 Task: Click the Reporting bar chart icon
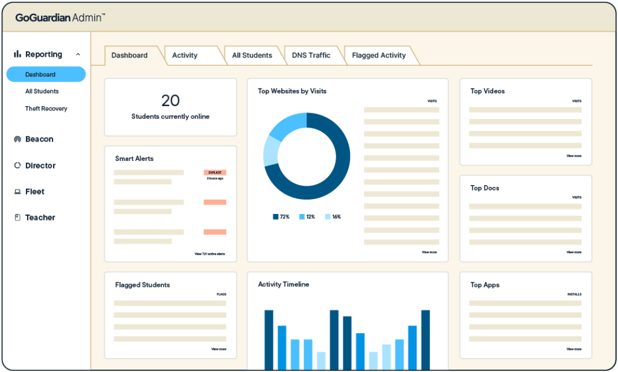[x=18, y=54]
